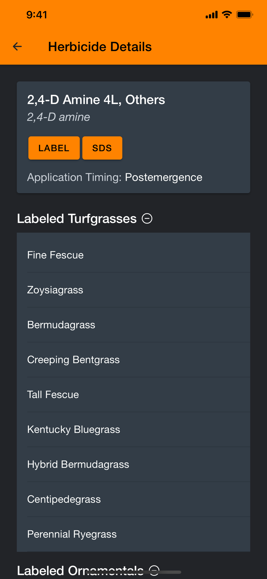Image resolution: width=267 pixels, height=579 pixels.
Task: Collapse the Labeled Turfgrasses section
Action: click(147, 219)
